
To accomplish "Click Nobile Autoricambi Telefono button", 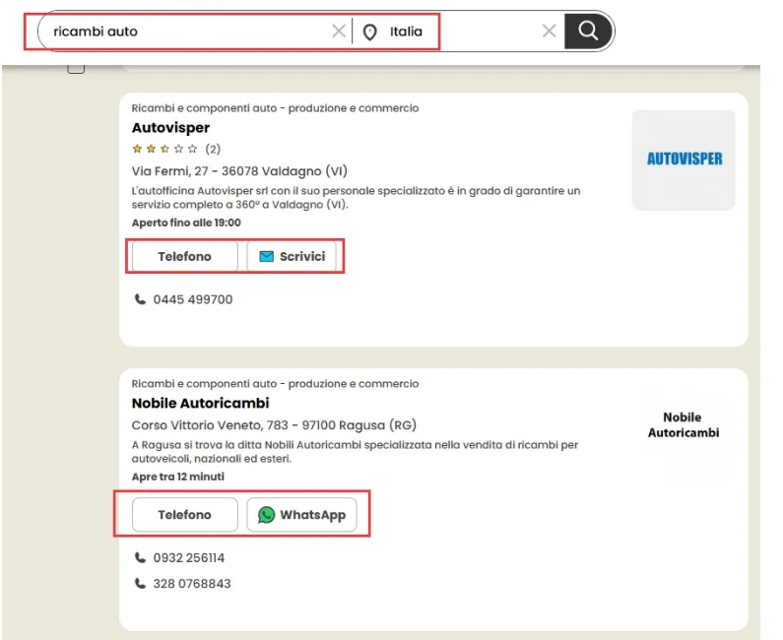I will [185, 515].
